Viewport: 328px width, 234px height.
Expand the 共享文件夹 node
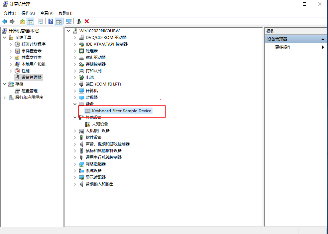point(11,58)
